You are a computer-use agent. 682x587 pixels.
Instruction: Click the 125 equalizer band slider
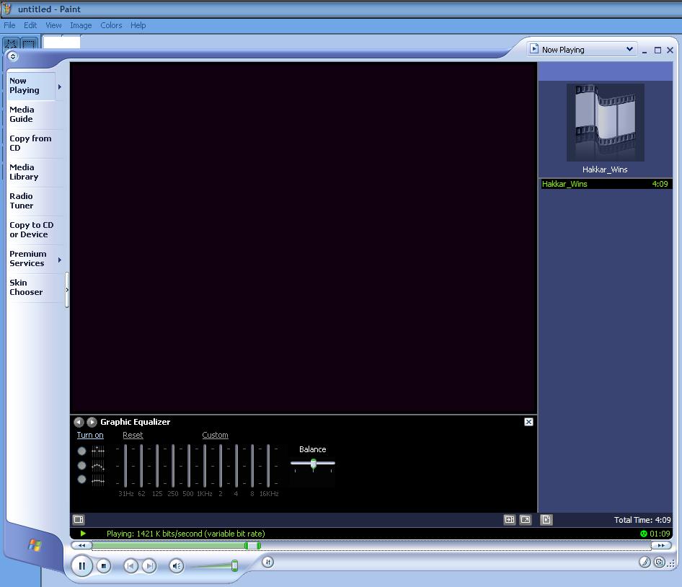pyautogui.click(x=157, y=466)
